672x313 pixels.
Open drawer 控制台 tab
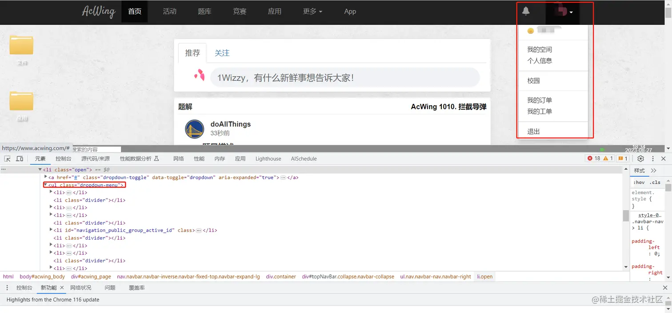tap(24, 288)
